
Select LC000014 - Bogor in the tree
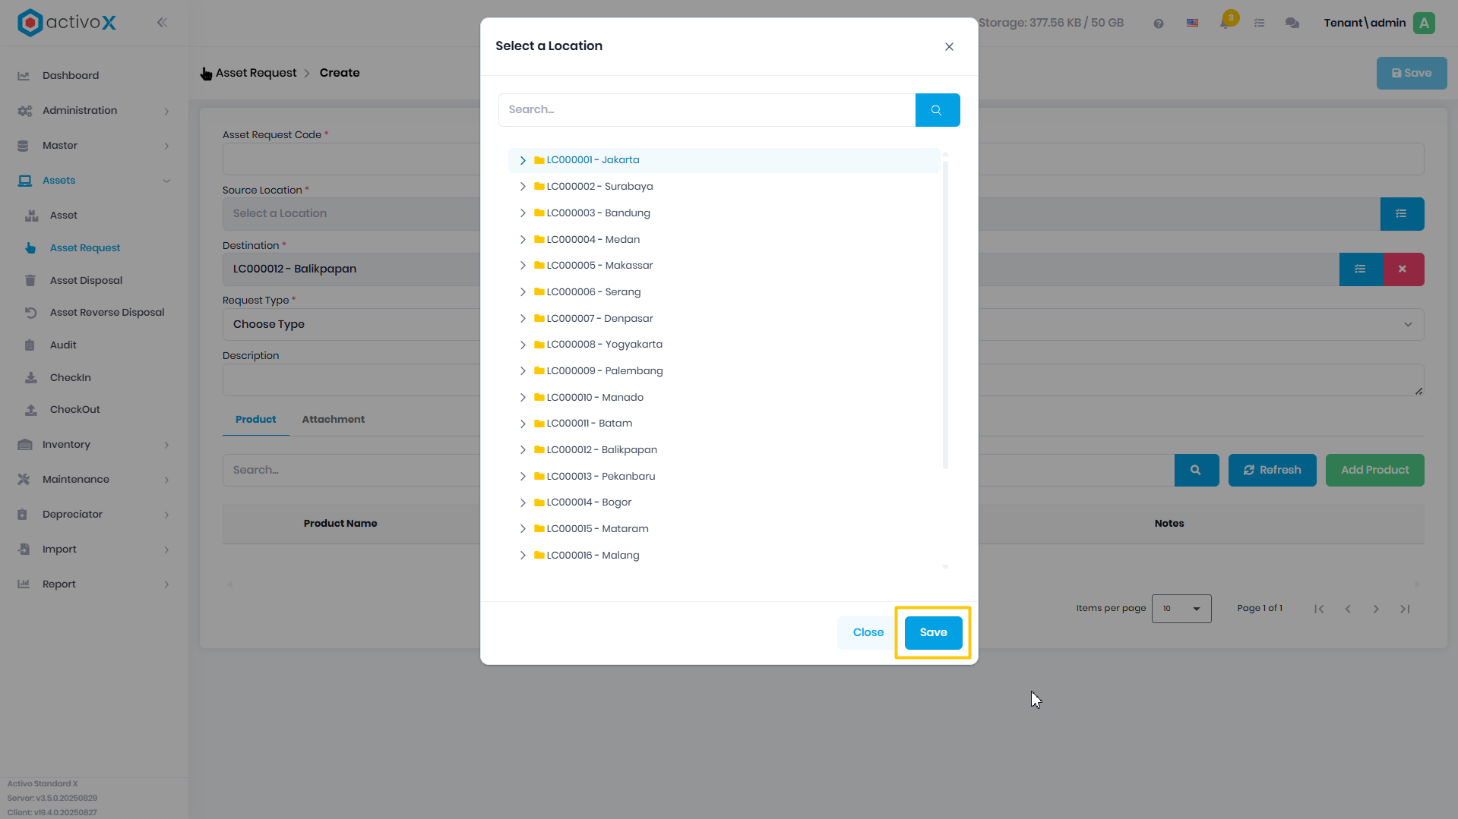coord(589,502)
